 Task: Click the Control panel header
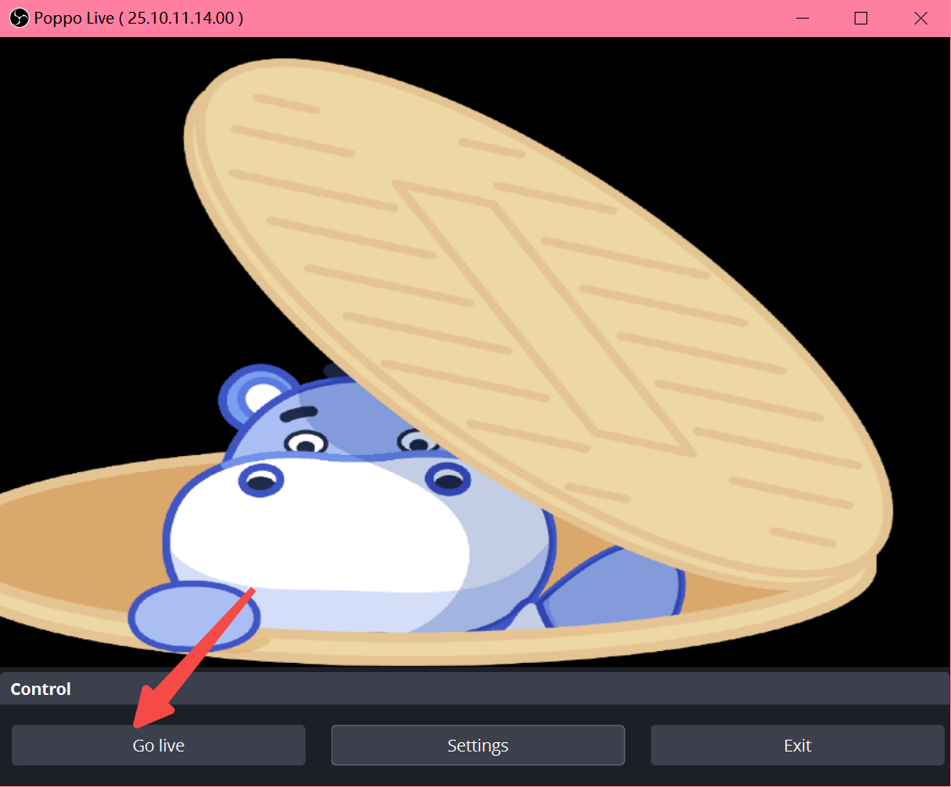click(475, 689)
